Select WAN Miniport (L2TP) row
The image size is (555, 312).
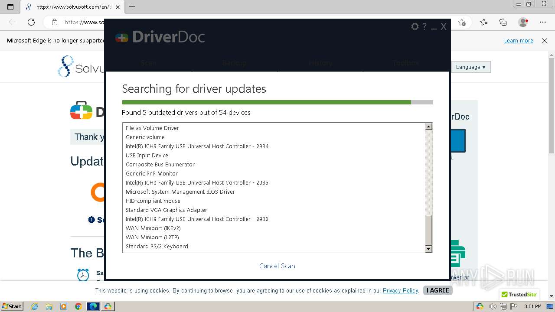tap(274, 237)
